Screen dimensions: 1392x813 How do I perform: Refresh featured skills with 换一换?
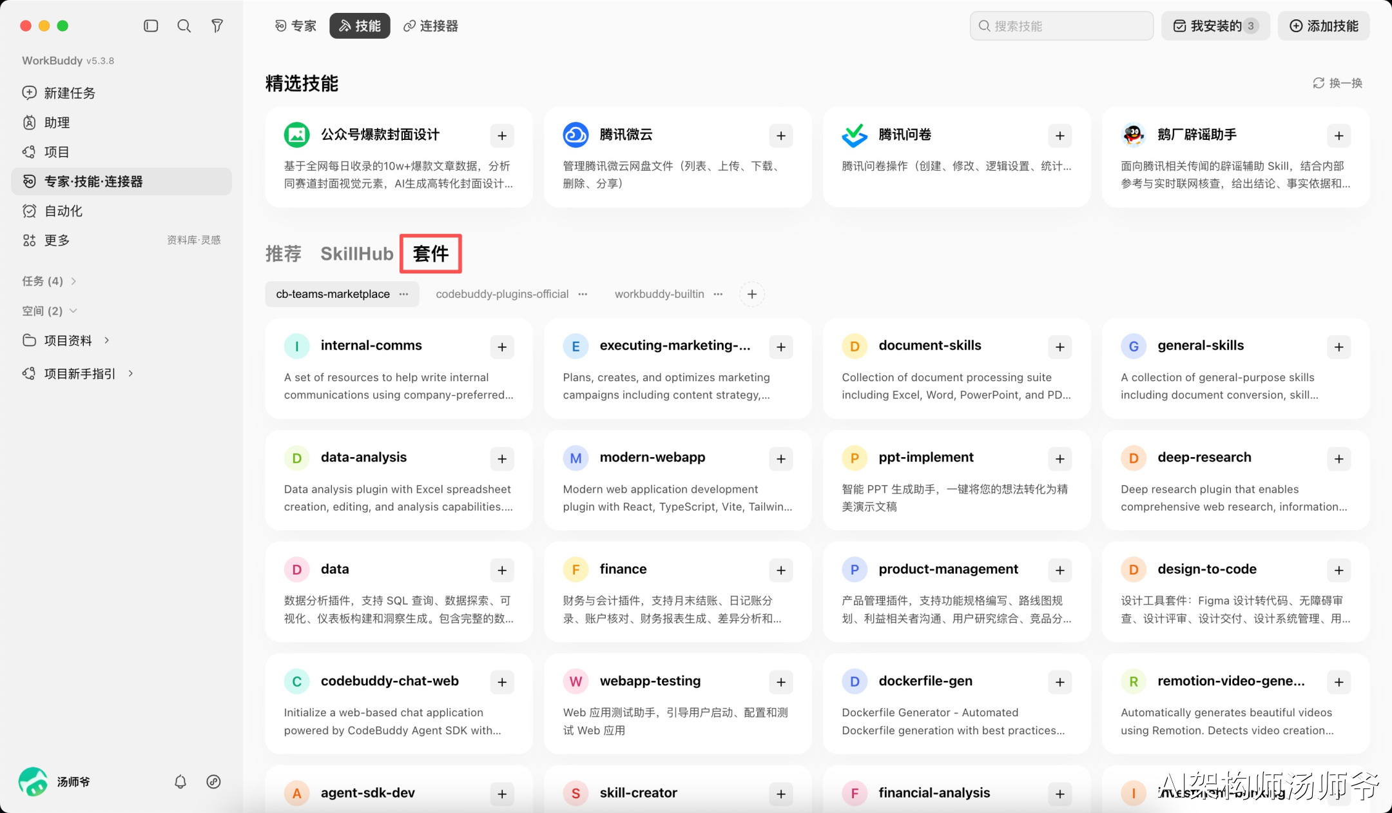tap(1338, 83)
